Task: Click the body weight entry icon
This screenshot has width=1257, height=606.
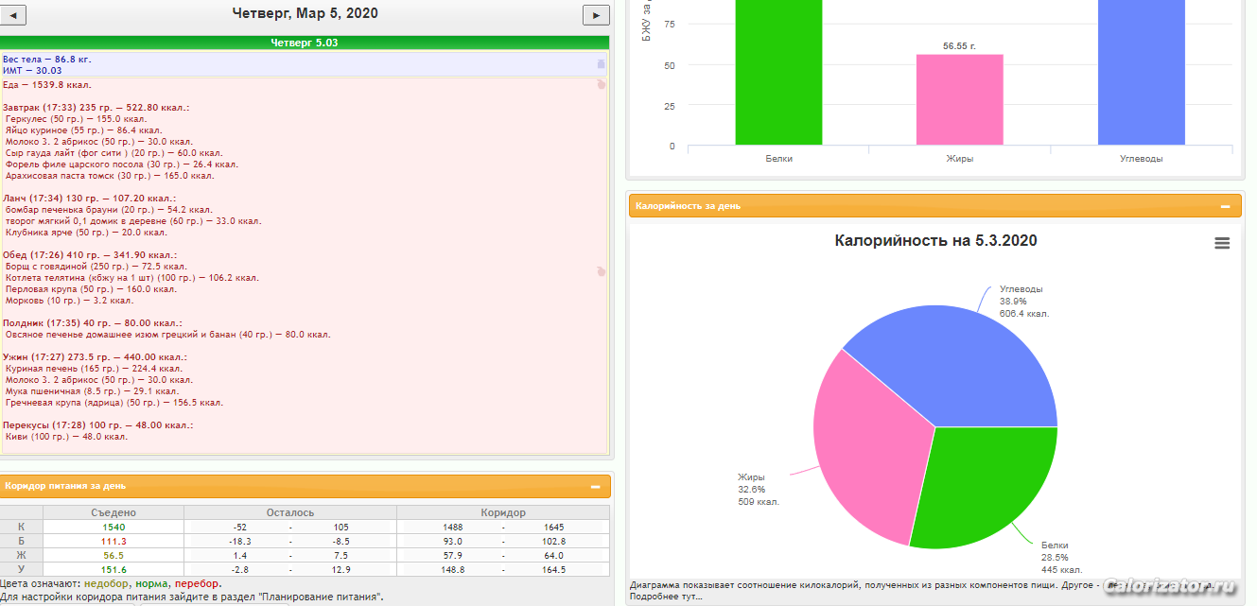Action: tap(601, 64)
